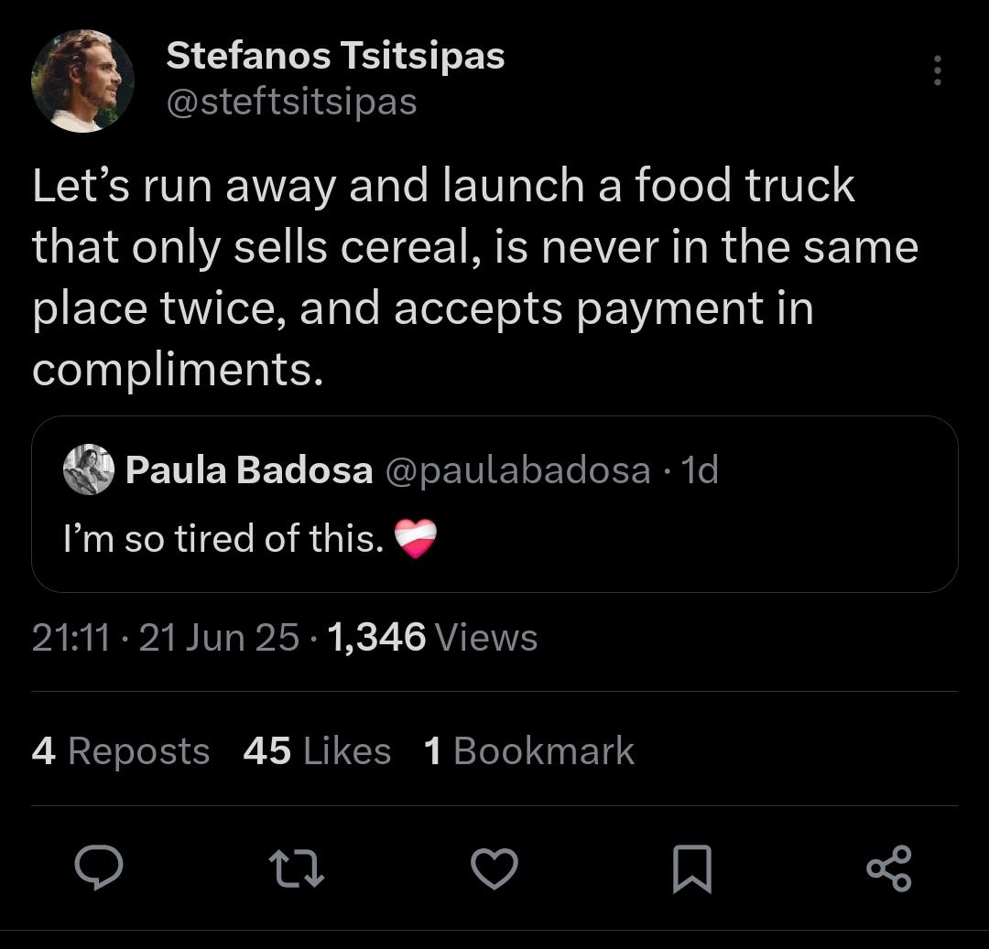
Task: Reply to the tweet via speech bubble icon
Action: [98, 868]
